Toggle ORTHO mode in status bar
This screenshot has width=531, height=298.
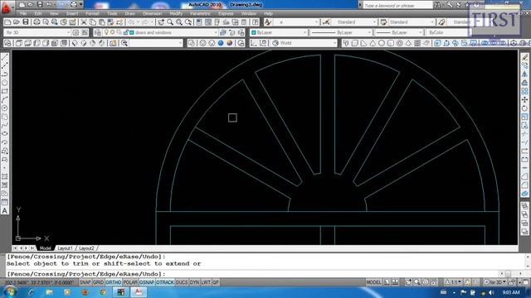[114, 282]
